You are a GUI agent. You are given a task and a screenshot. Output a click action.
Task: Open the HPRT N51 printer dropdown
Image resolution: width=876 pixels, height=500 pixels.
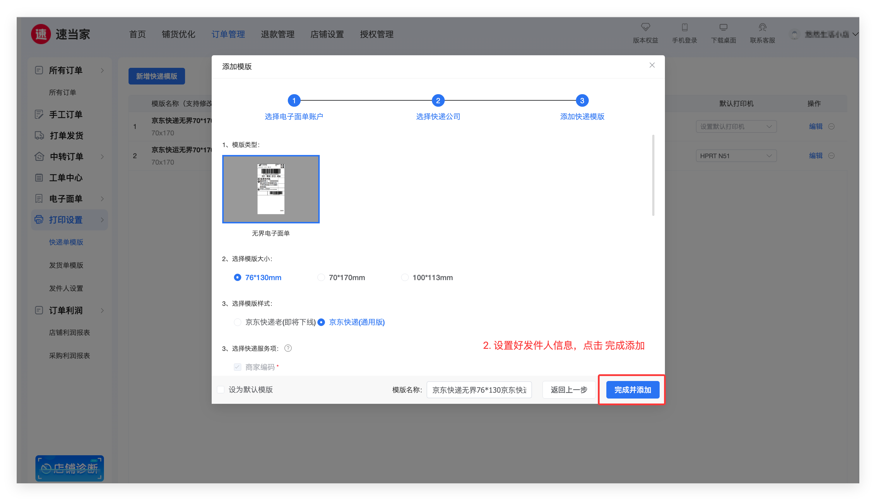[x=736, y=156]
